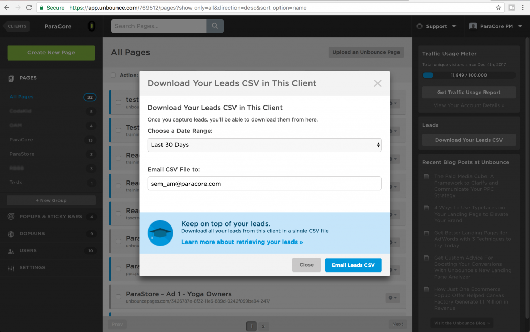The width and height of the screenshot is (530, 332).
Task: Go to pagination page 2
Action: 263,326
